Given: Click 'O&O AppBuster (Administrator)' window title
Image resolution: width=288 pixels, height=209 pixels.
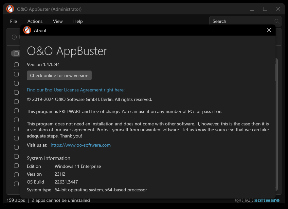Looking at the screenshot, I should click(49, 9).
